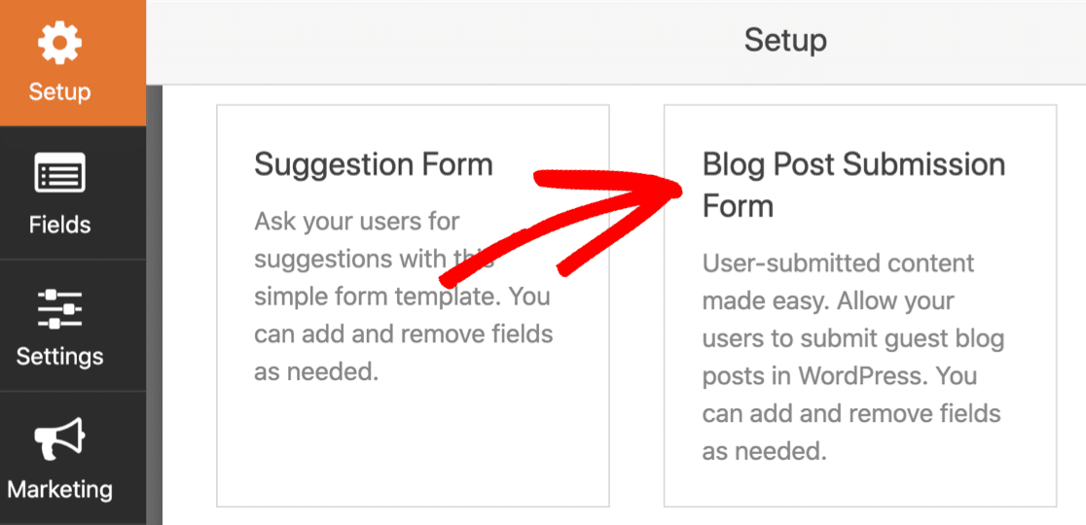Click blank top bar area left of Setup heading

(444, 42)
